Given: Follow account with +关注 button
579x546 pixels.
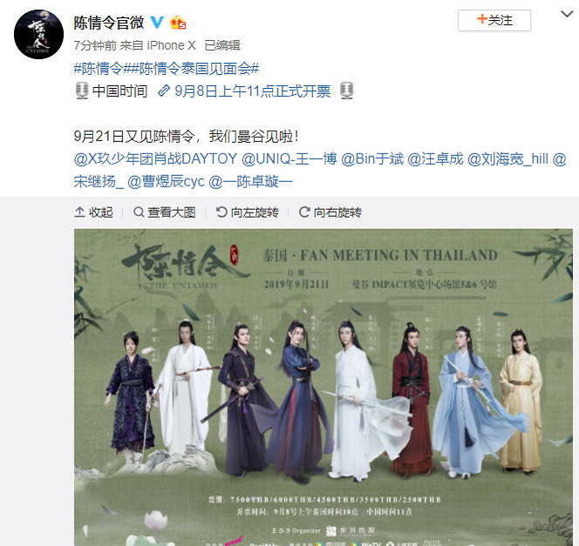Looking at the screenshot, I should click(494, 20).
